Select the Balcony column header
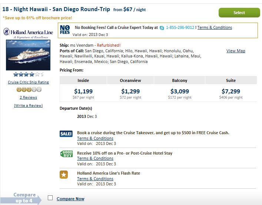The height and width of the screenshot is (205, 262). 180,80
